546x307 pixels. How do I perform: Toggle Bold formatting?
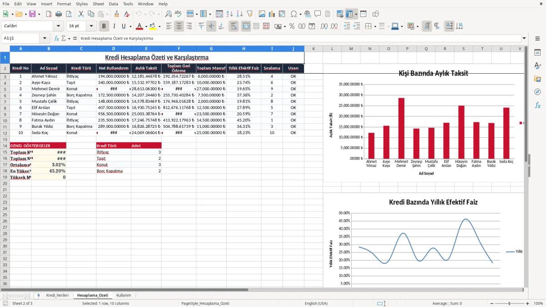pyautogui.click(x=104, y=26)
